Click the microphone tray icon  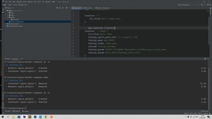click(x=188, y=117)
